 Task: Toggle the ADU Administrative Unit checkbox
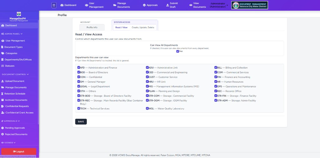147,68
